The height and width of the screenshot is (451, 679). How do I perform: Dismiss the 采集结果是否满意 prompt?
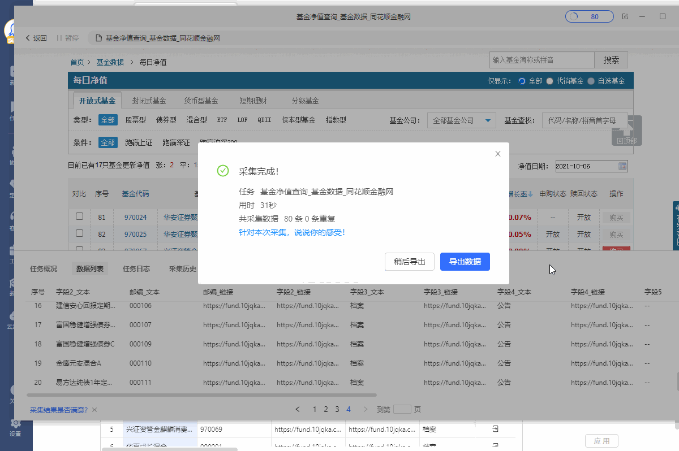point(94,410)
